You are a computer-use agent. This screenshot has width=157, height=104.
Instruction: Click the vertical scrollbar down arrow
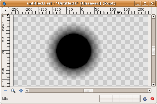153,85
